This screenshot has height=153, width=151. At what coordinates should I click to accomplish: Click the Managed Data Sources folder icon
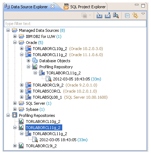pos(15,30)
